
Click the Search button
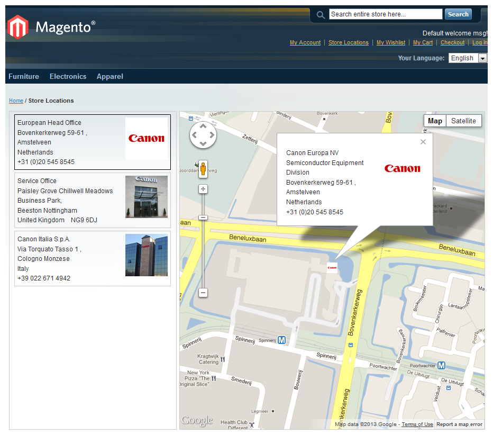tap(458, 14)
